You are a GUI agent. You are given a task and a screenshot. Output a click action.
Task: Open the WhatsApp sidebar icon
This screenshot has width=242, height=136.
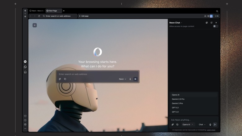[x=25, y=67]
